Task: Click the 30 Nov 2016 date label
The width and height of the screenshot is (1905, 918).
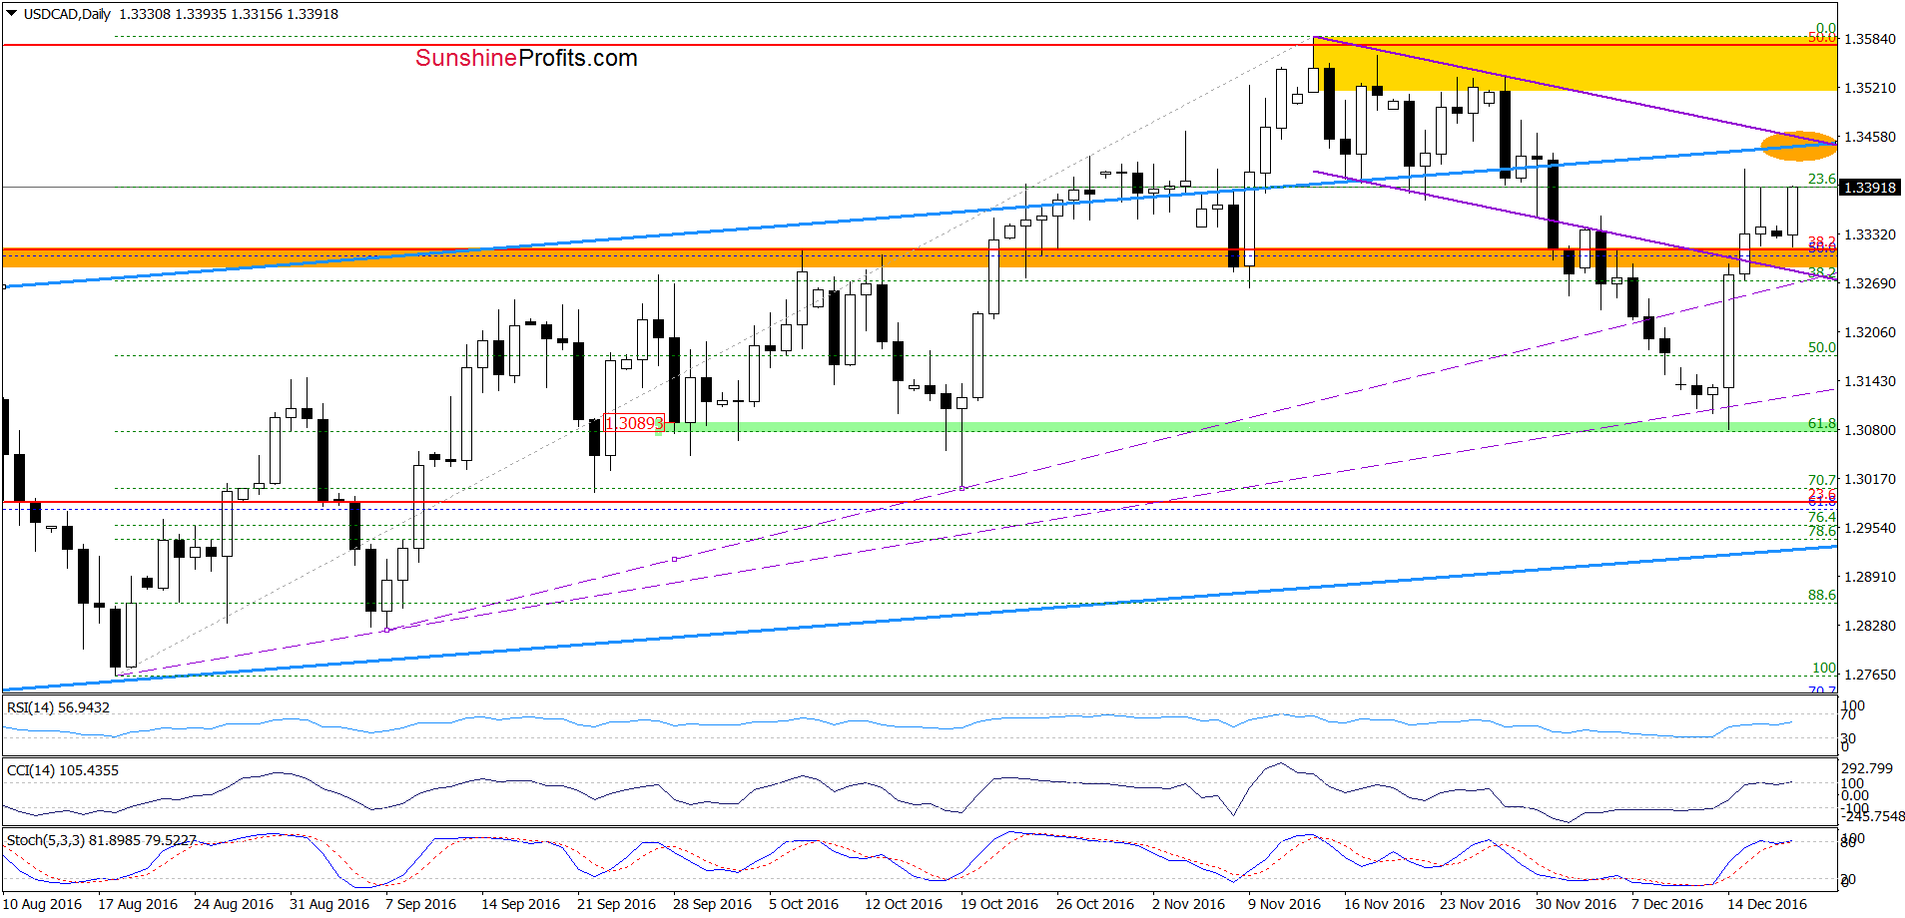Action: [x=1575, y=904]
